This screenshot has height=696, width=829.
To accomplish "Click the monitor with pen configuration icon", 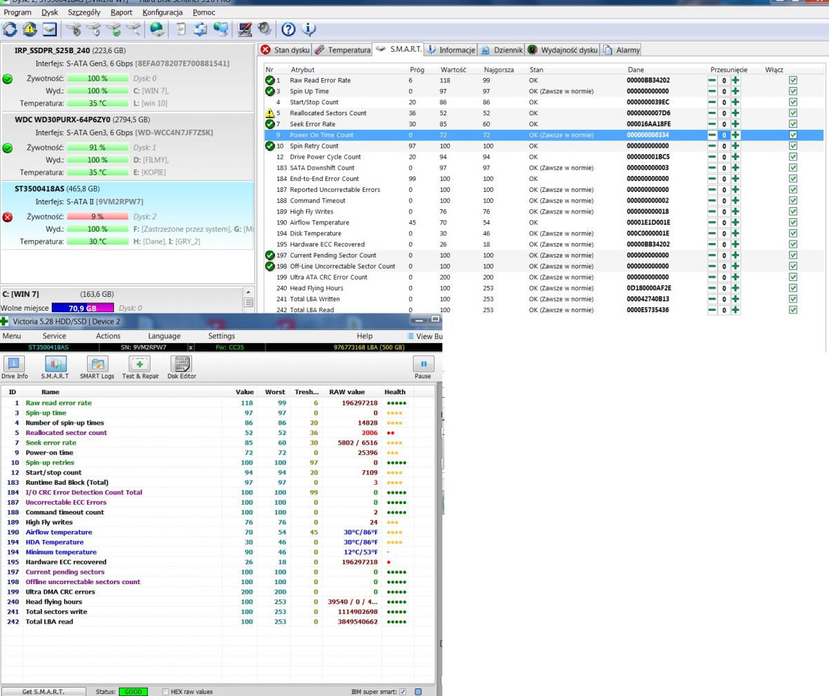I will 245,29.
